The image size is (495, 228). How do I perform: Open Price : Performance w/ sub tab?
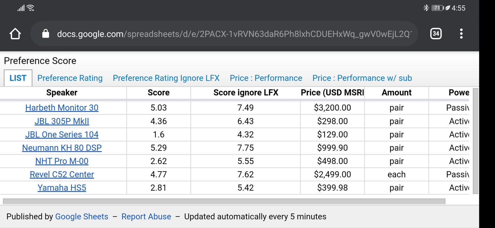tap(362, 78)
